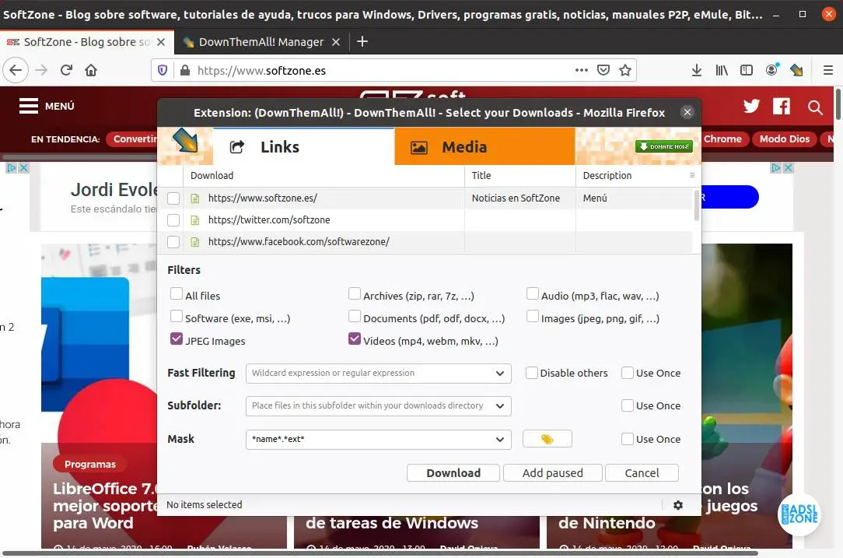This screenshot has height=558, width=843.
Task: Open a new tab with plus icon
Action: click(362, 41)
